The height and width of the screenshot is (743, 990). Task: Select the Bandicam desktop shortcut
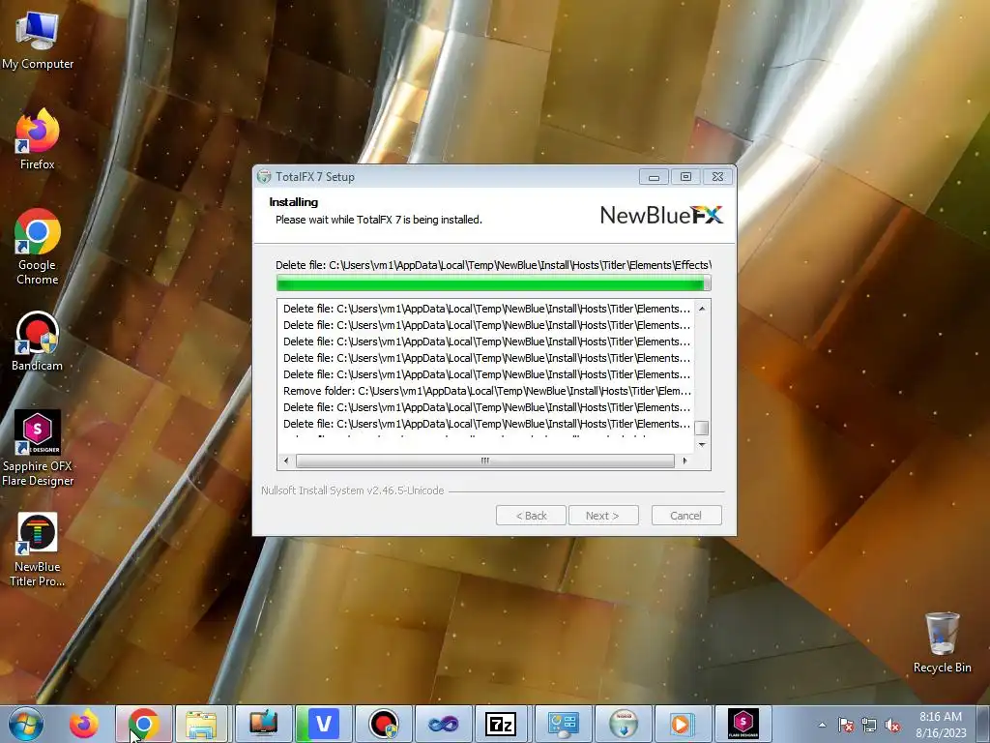coord(38,342)
